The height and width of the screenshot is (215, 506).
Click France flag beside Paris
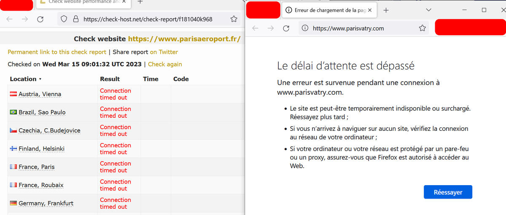[x=13, y=167]
